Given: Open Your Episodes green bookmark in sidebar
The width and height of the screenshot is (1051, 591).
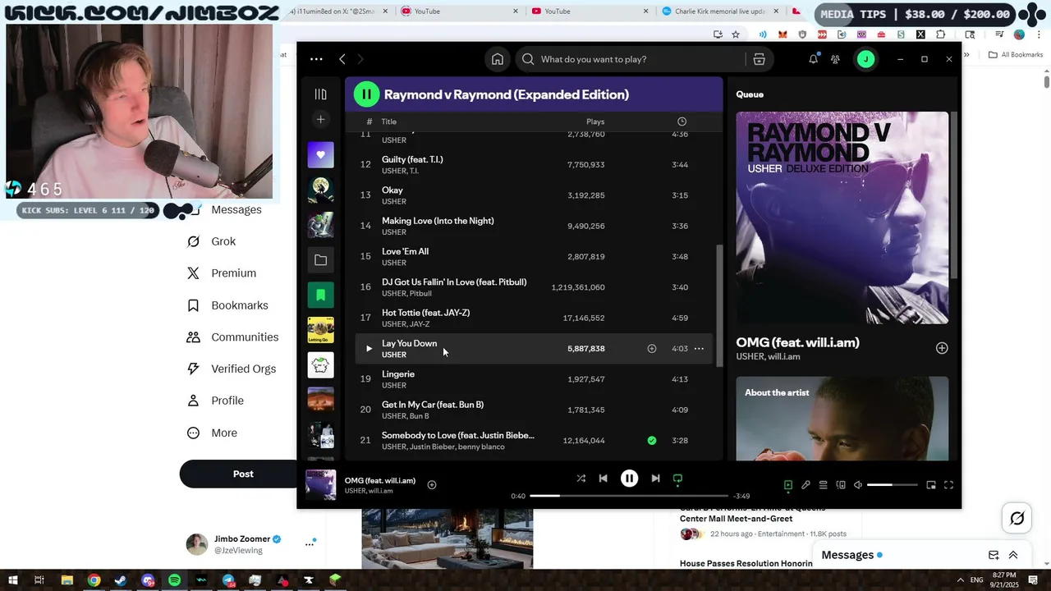Looking at the screenshot, I should [x=320, y=295].
